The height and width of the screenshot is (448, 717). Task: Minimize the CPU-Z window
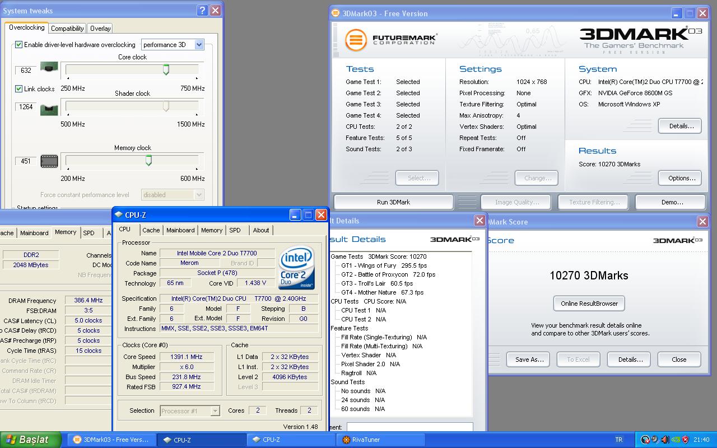[x=295, y=215]
